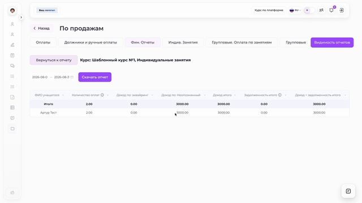Open the chat bubbles icon in sidebar
362x203 pixels.
pos(12,66)
